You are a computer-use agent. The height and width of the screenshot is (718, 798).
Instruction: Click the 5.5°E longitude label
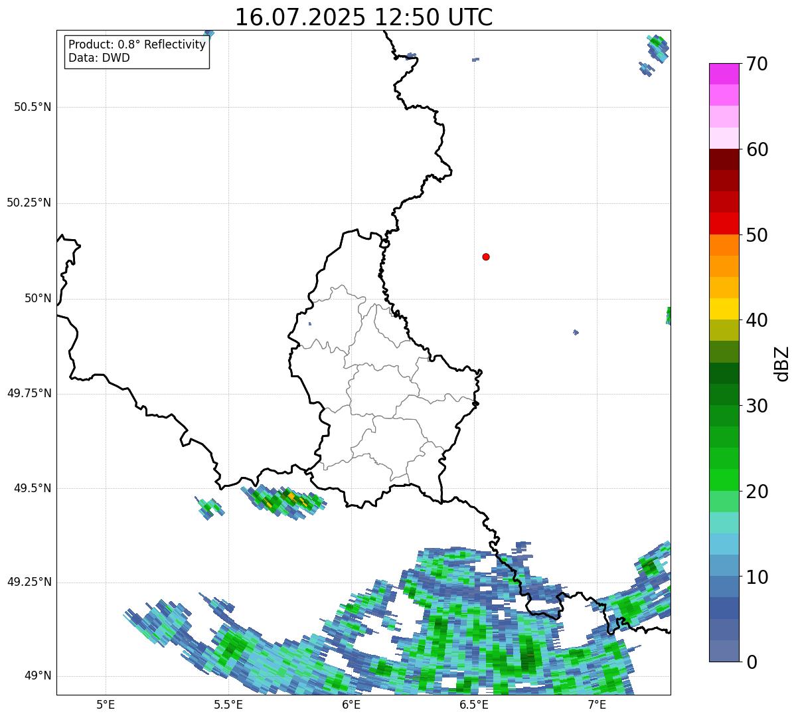(228, 704)
